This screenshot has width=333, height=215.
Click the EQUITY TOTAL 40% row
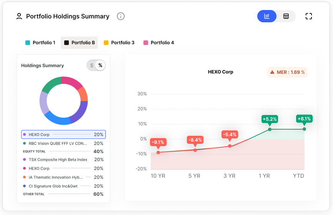[x=63, y=152]
